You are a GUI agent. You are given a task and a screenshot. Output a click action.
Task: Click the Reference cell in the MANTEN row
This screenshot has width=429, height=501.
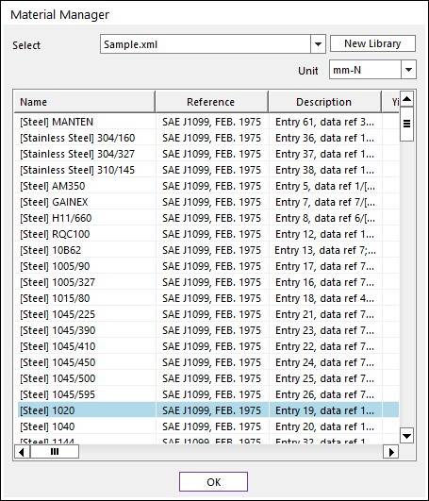point(211,122)
